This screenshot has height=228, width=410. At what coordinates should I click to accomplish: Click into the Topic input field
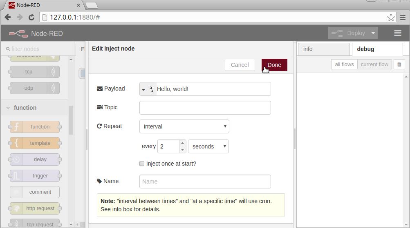[x=205, y=108]
